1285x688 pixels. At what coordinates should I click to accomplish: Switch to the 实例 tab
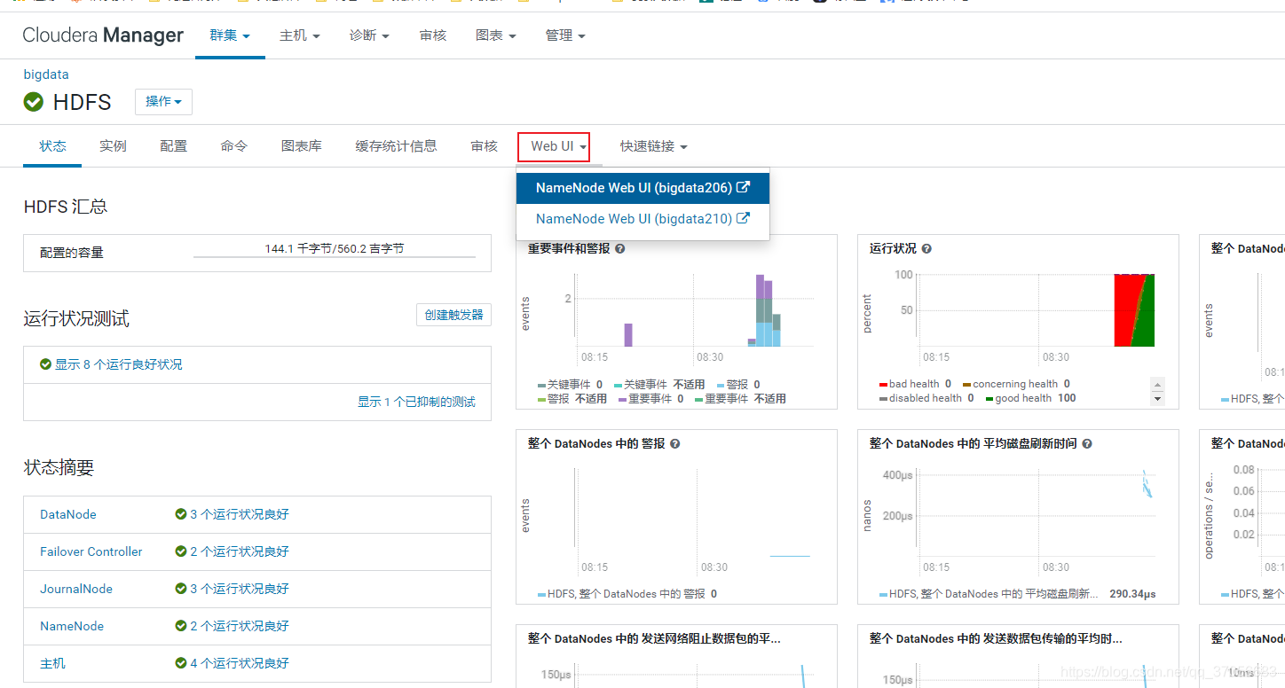(114, 146)
